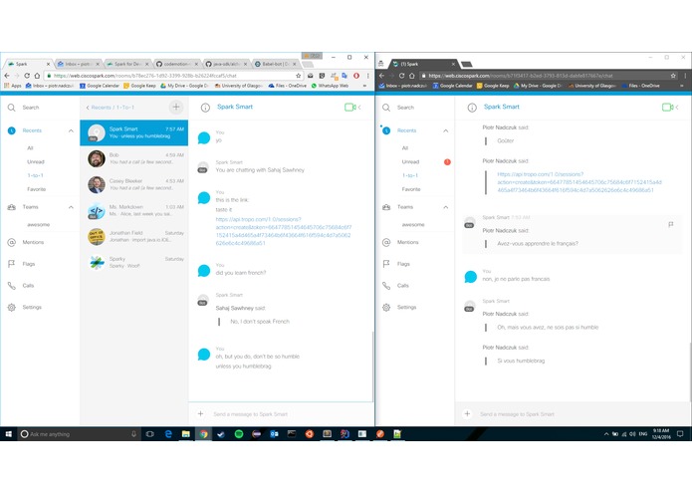
Task: Collapse Recents section in left window
Action: [71, 130]
